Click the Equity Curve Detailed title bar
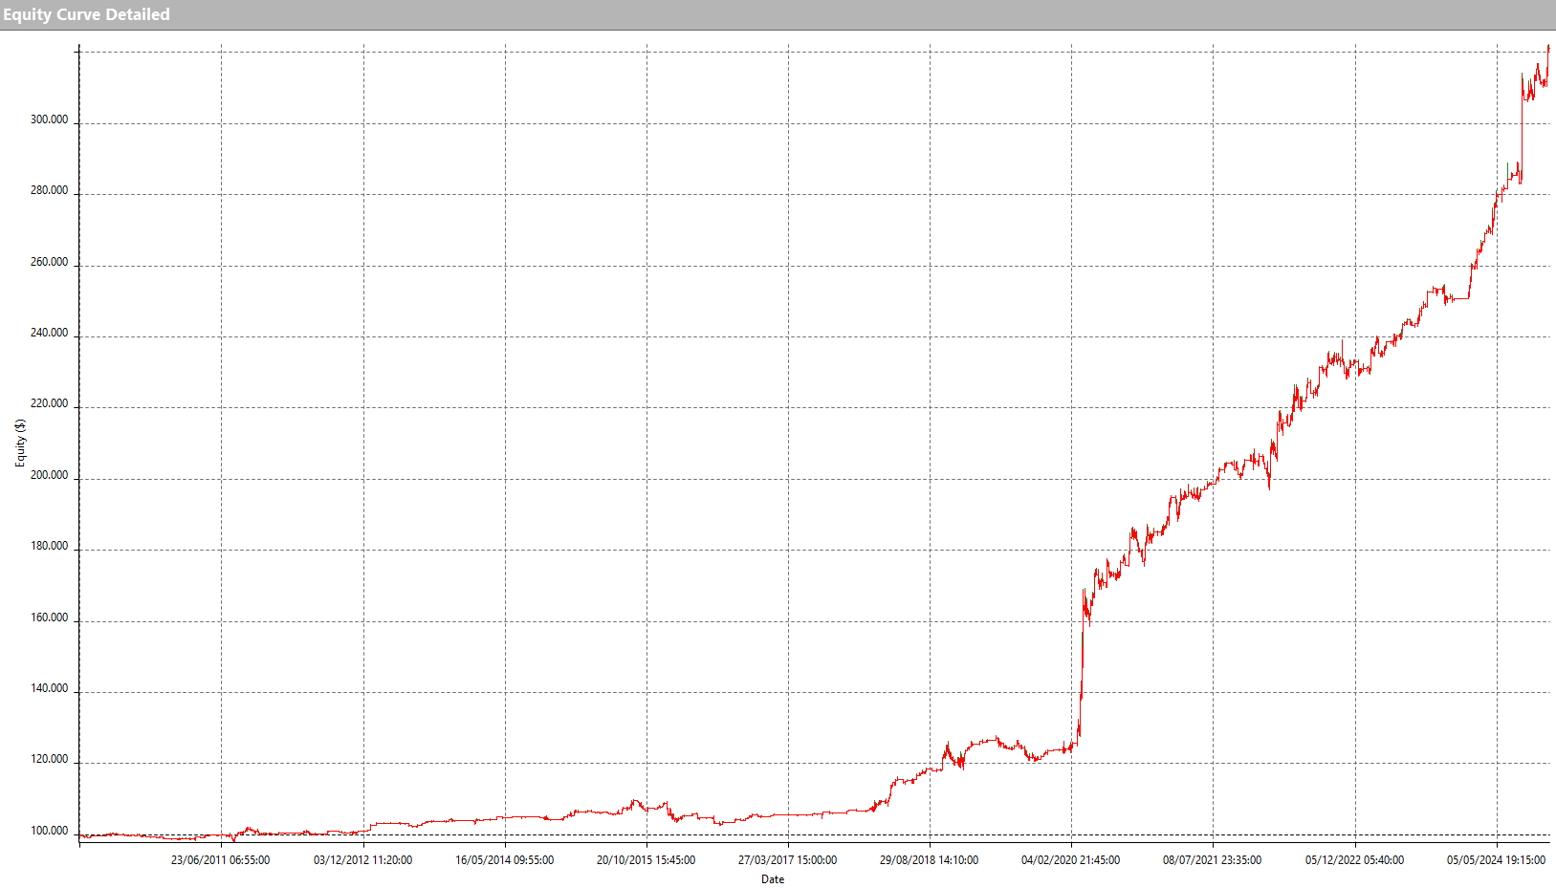Image resolution: width=1556 pixels, height=888 pixels. coord(86,14)
